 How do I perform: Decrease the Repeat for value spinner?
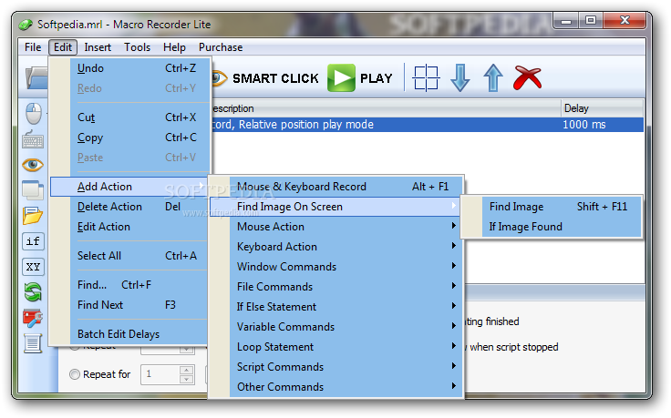coord(186,379)
